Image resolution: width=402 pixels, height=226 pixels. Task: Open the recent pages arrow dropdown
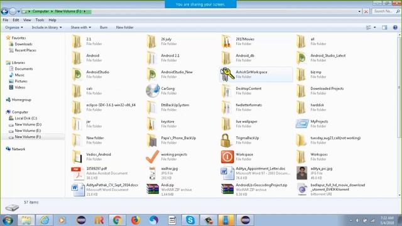(x=18, y=11)
